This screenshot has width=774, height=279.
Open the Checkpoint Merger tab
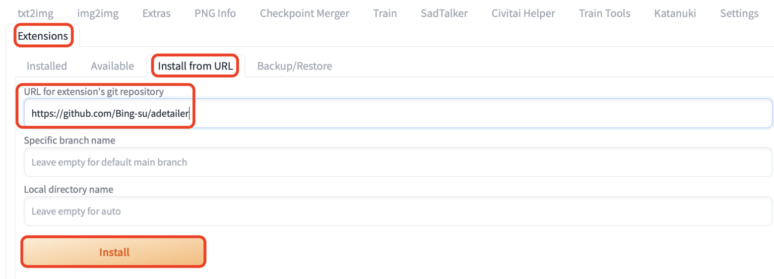[304, 14]
